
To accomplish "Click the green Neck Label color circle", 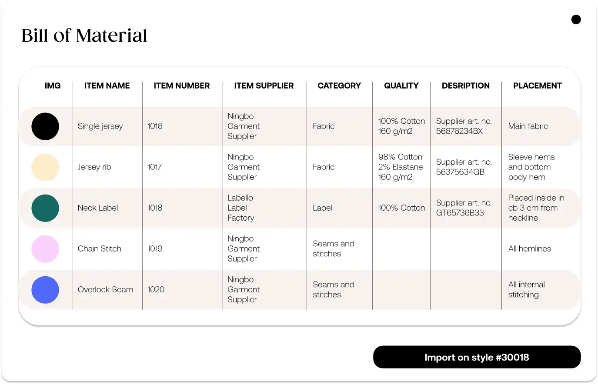I will tap(45, 208).
